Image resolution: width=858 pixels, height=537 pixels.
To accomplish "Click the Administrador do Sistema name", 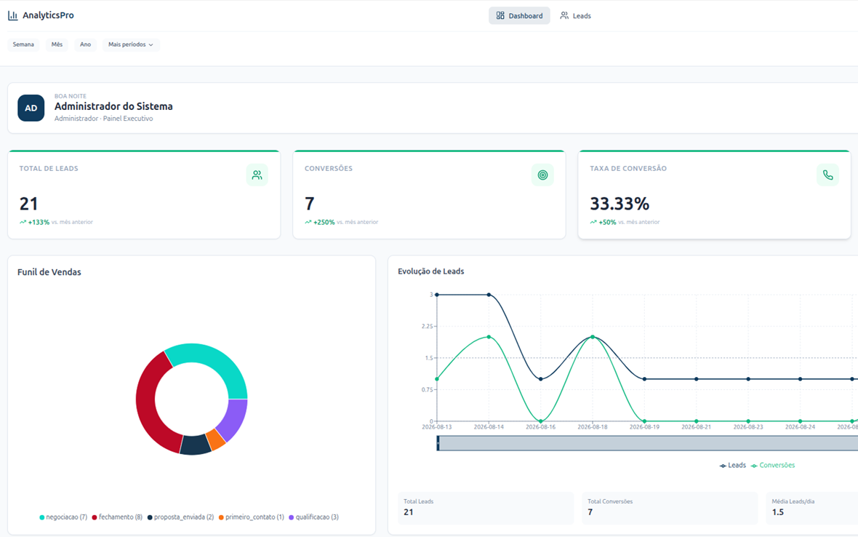I will (113, 106).
